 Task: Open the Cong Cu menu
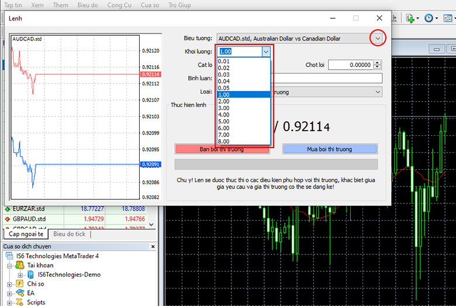coord(119,5)
